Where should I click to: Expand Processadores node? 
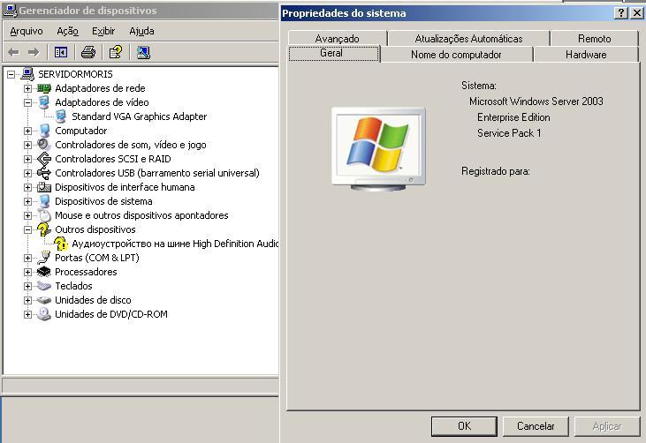coord(27,272)
